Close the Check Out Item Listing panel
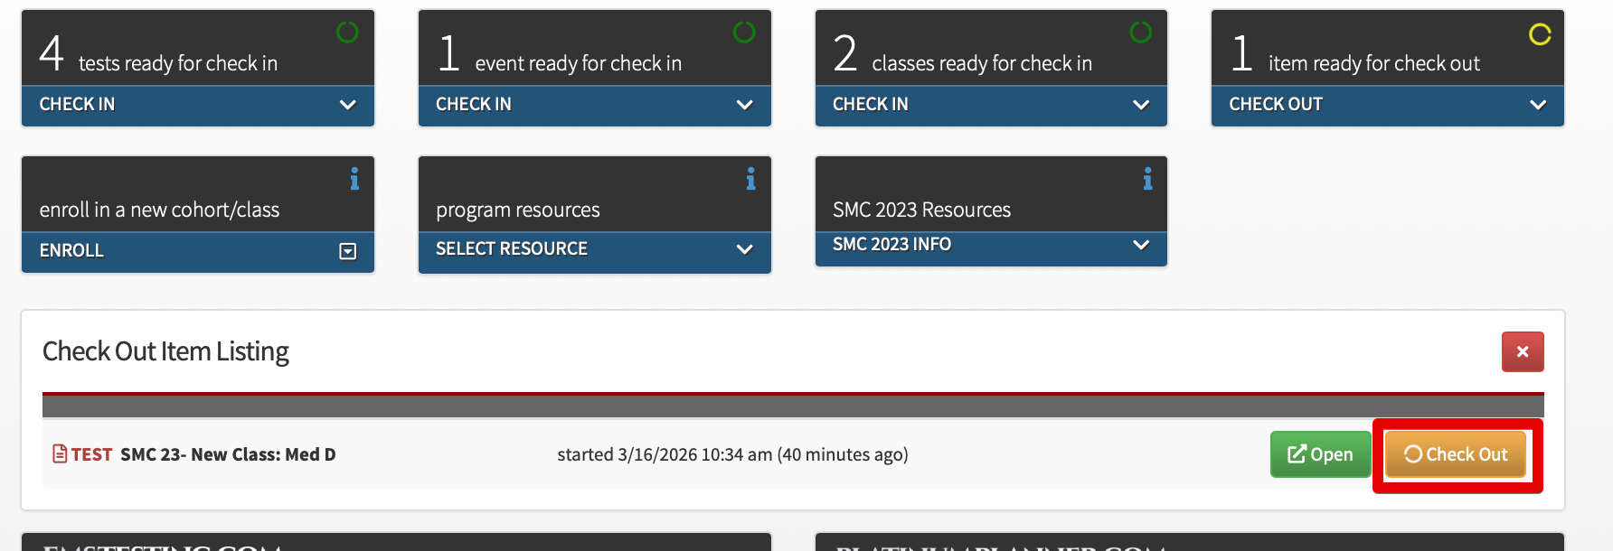Viewport: 1613px width, 551px height. tap(1523, 351)
